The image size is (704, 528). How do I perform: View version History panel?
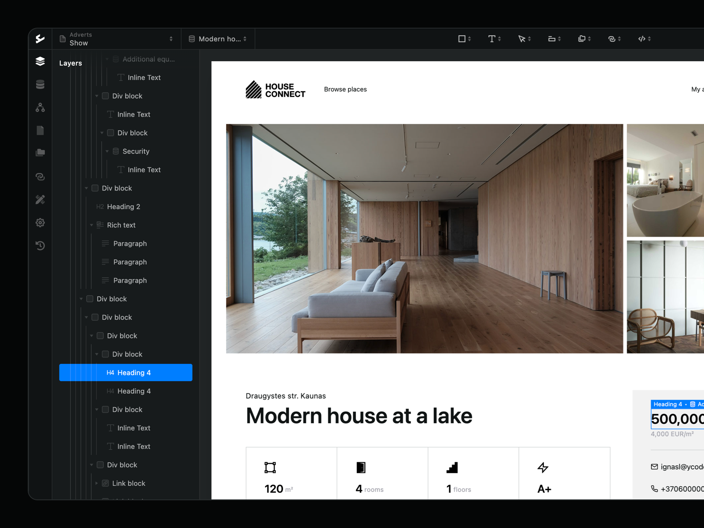point(40,246)
